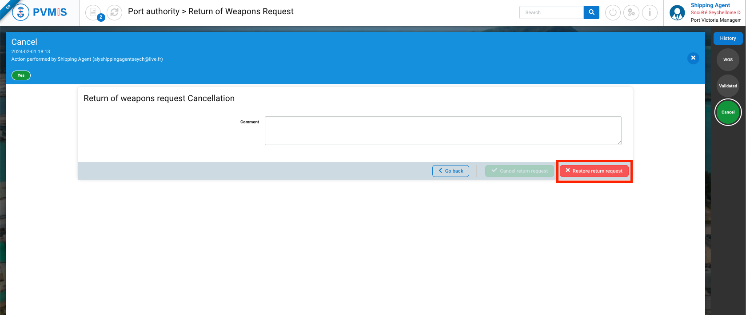Click the green Yes badge
The width and height of the screenshot is (746, 315).
[x=21, y=75]
